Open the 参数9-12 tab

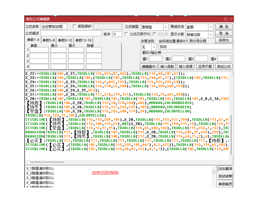coord(65,40)
